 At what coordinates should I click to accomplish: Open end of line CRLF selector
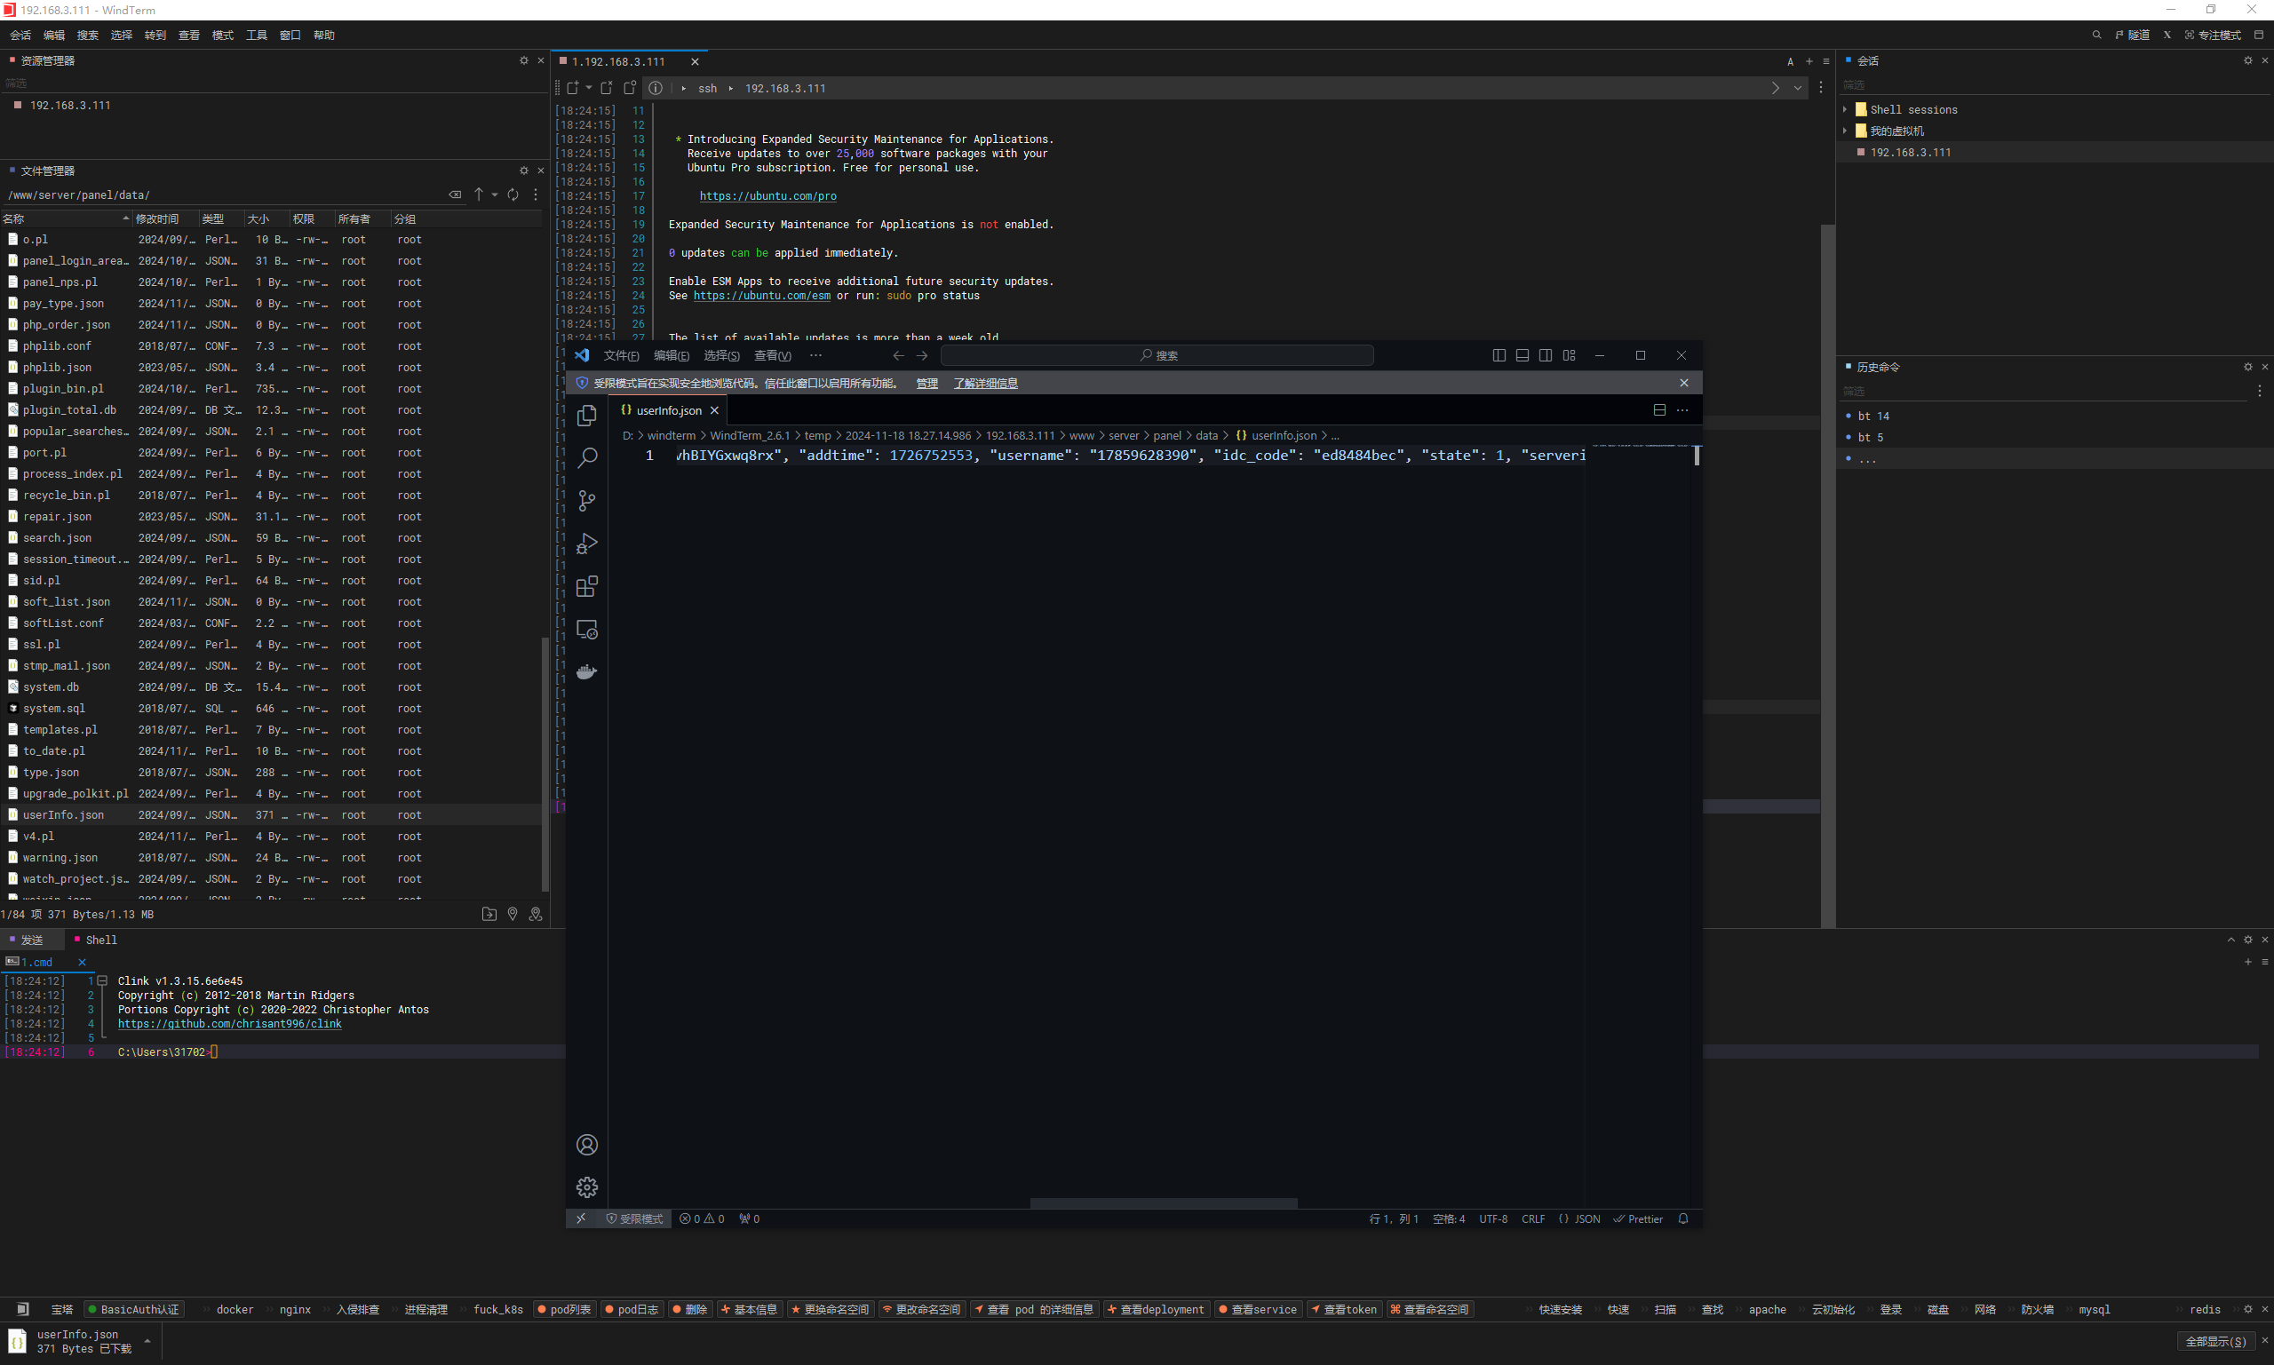[x=1533, y=1218]
